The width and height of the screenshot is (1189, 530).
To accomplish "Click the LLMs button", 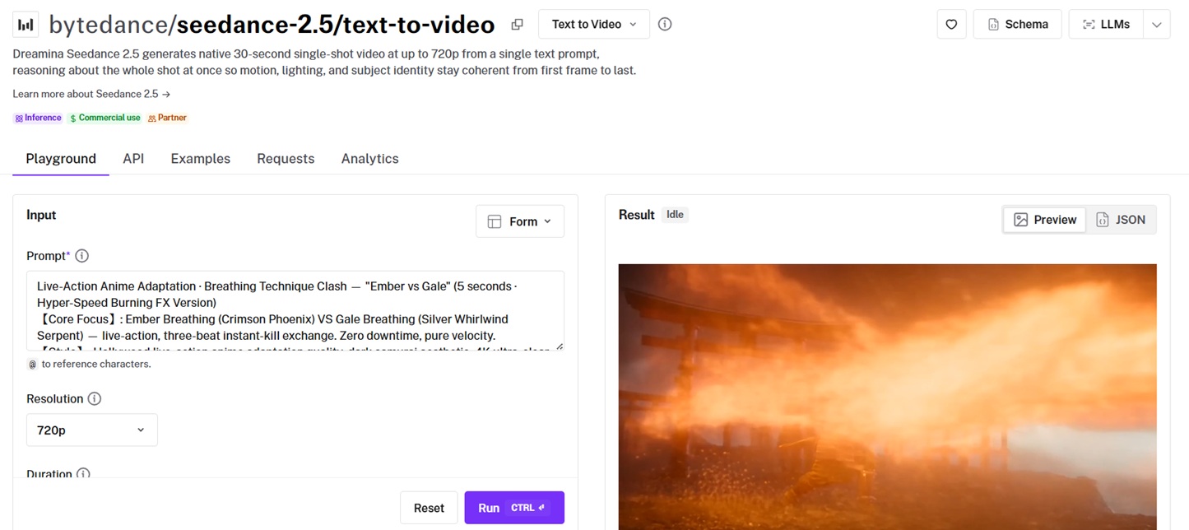I will coord(1106,25).
